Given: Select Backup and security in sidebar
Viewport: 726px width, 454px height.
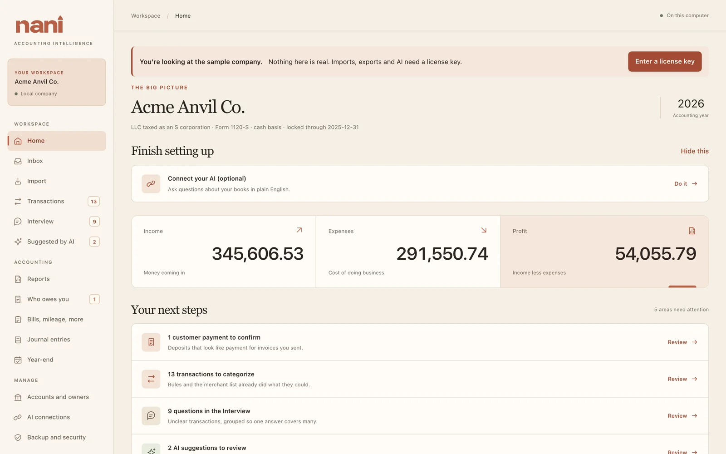Looking at the screenshot, I should [x=57, y=437].
